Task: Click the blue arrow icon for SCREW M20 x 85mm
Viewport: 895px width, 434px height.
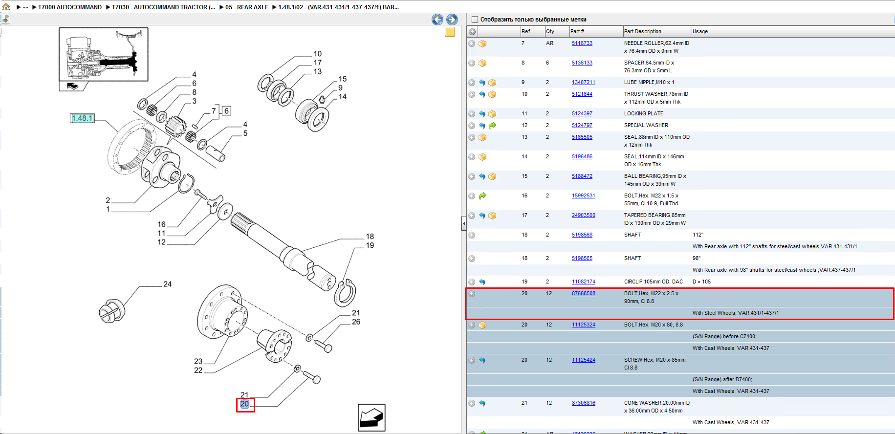Action: click(482, 360)
